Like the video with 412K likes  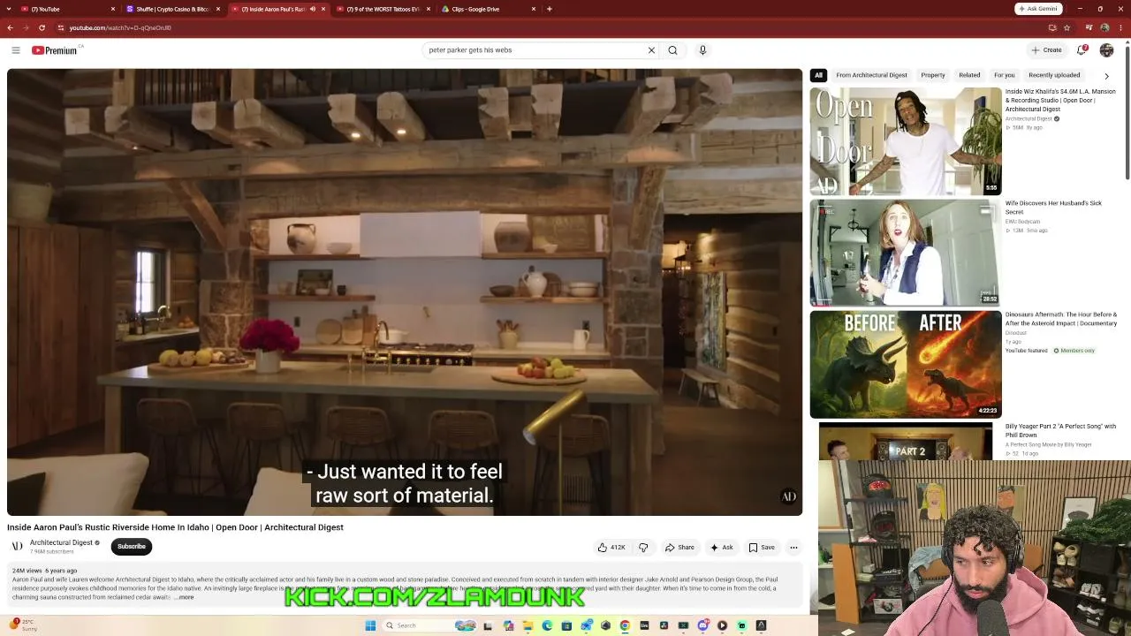(x=611, y=548)
